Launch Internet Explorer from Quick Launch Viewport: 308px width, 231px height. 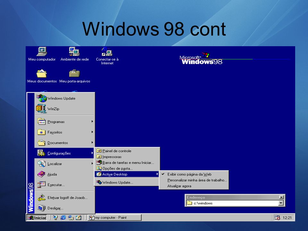click(63, 218)
